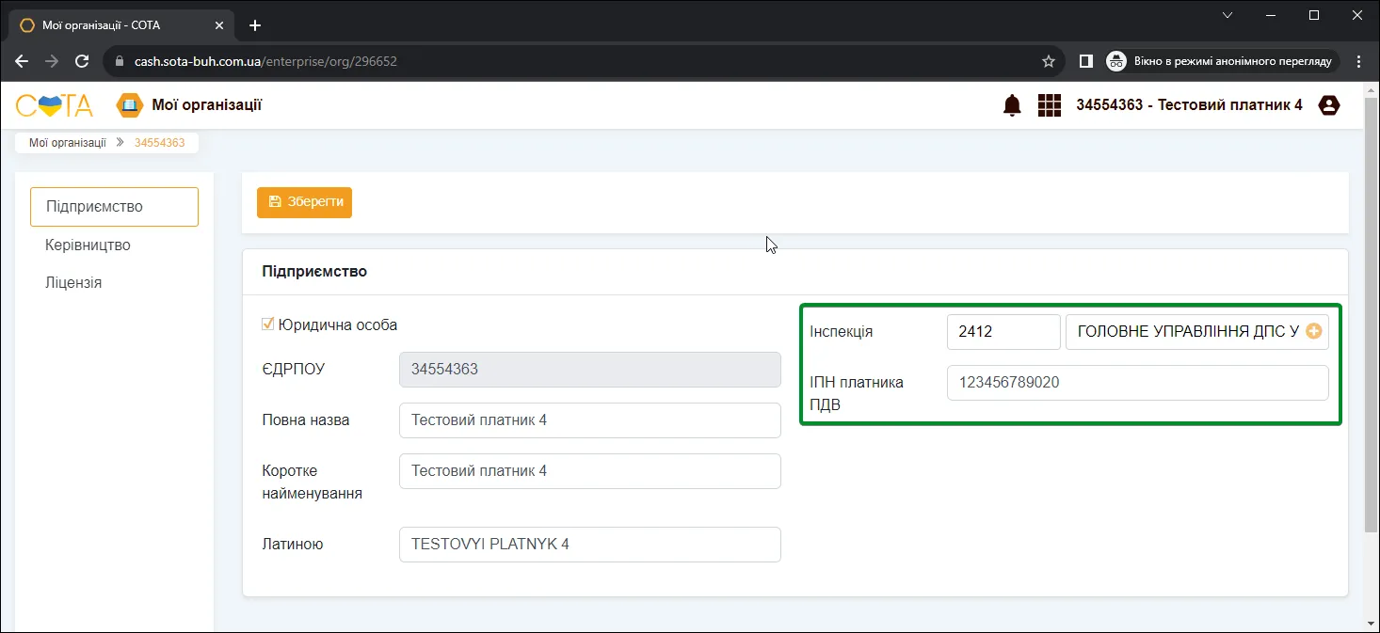Open Ліцензія section
The width and height of the screenshot is (1380, 633).
point(73,282)
